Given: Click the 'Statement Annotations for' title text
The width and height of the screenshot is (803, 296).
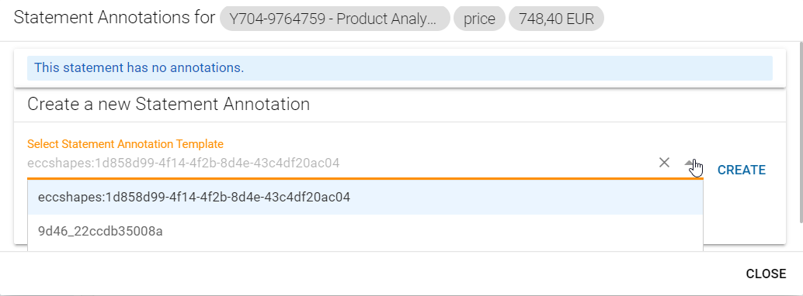Looking at the screenshot, I should pyautogui.click(x=114, y=19).
